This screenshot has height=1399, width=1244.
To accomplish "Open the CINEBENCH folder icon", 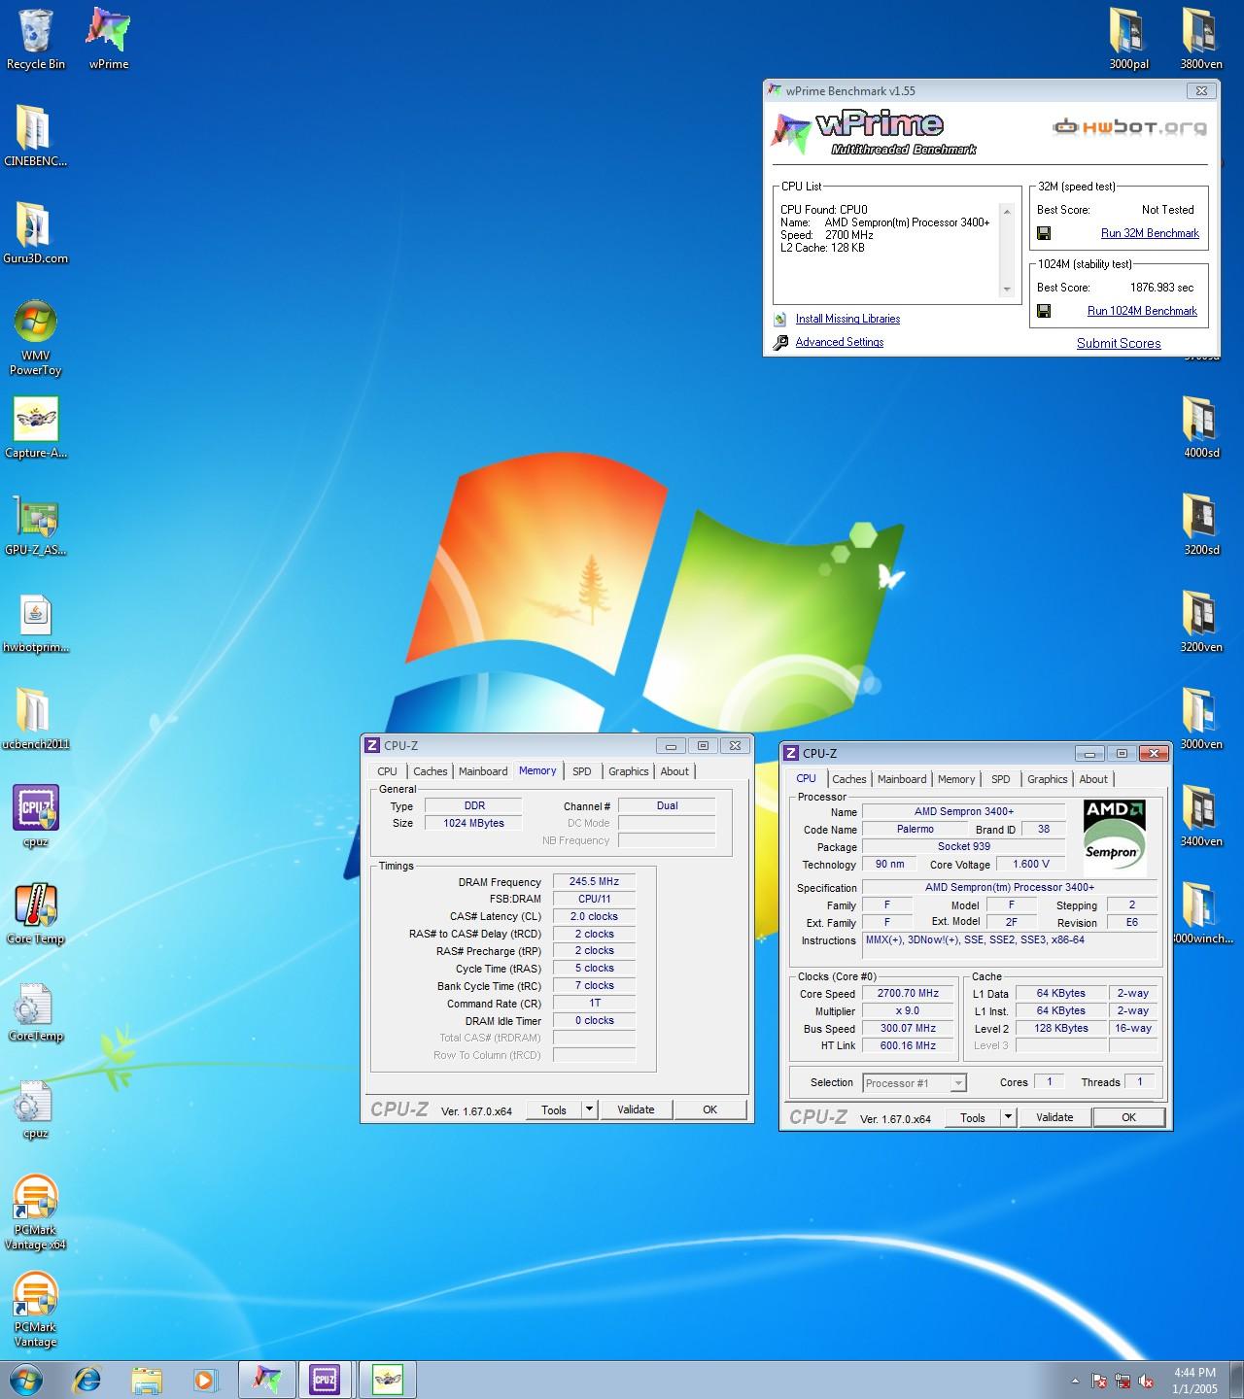I will coord(36,136).
